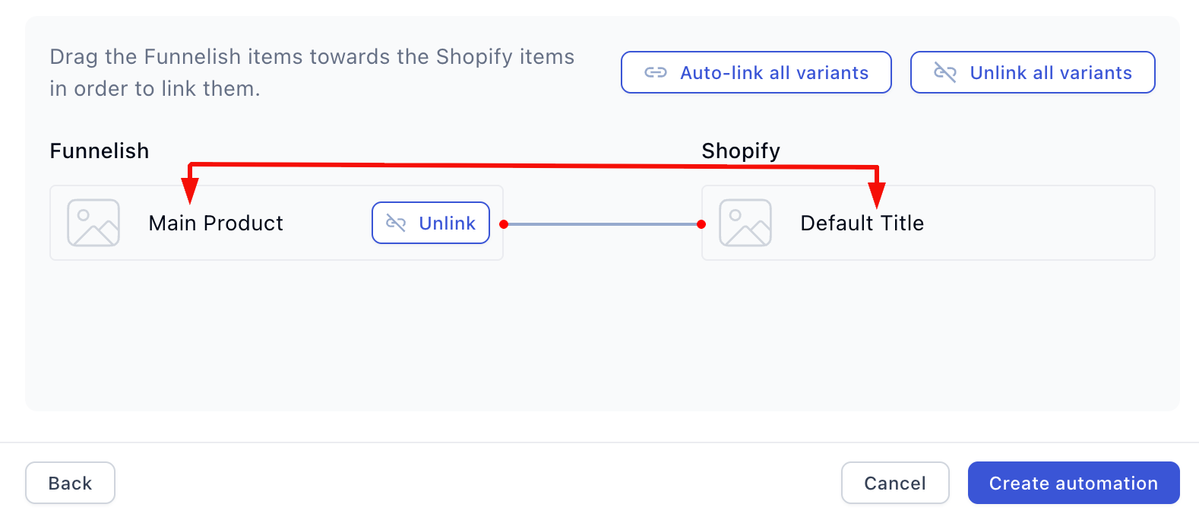Click the line linking Main Product to Default Title
This screenshot has height=520, width=1199.
tap(603, 224)
